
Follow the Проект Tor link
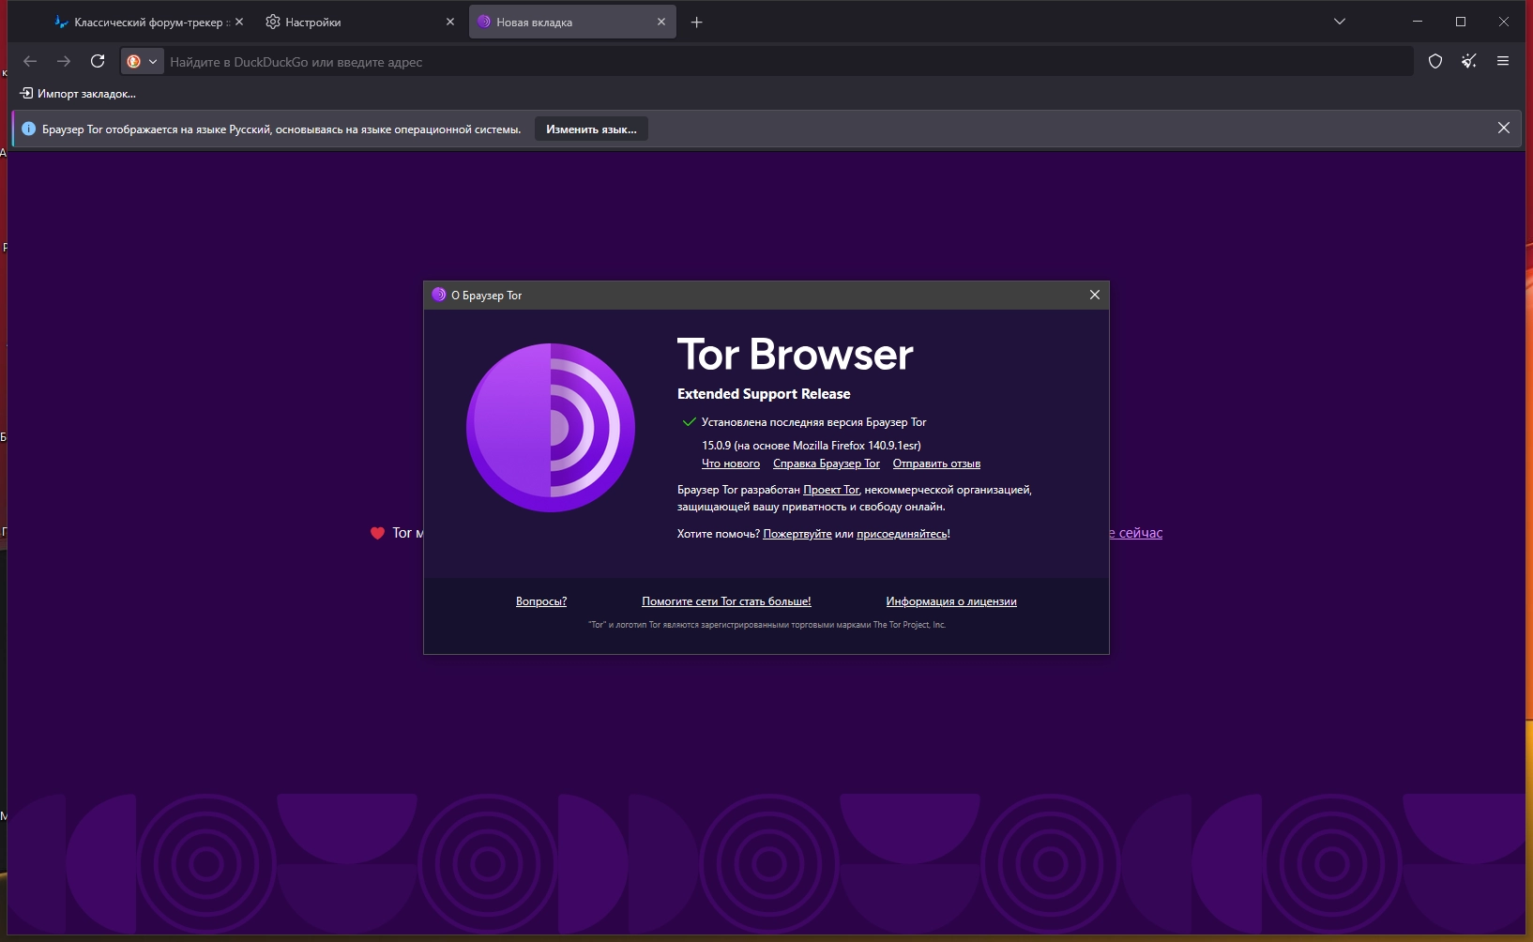(831, 490)
